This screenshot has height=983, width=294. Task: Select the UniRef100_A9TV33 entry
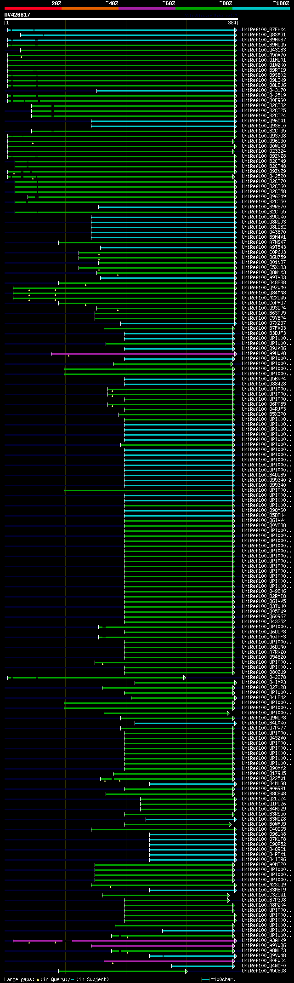click(264, 278)
